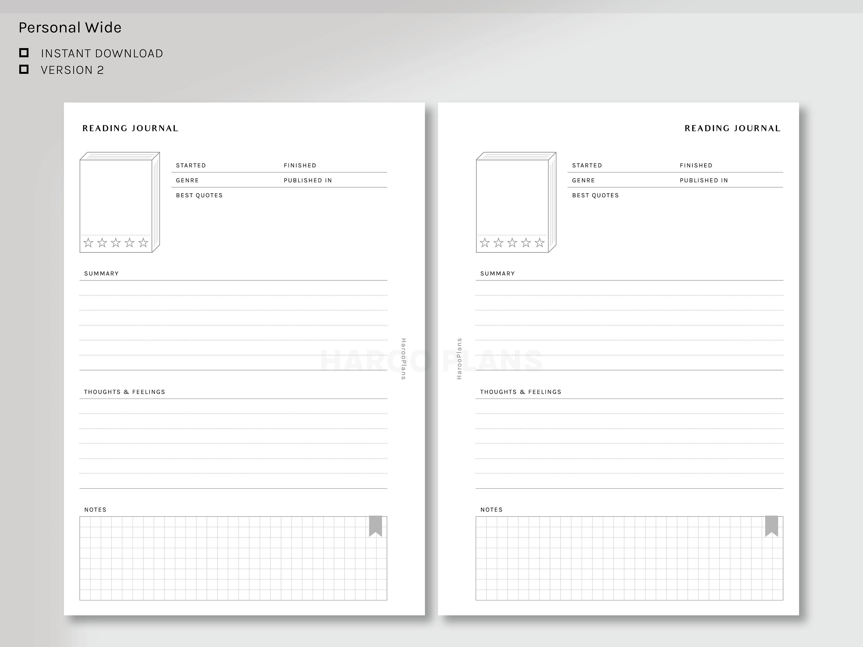Check the box next to INSTANT DOWNLOAD
The height and width of the screenshot is (647, 863).
coord(24,53)
